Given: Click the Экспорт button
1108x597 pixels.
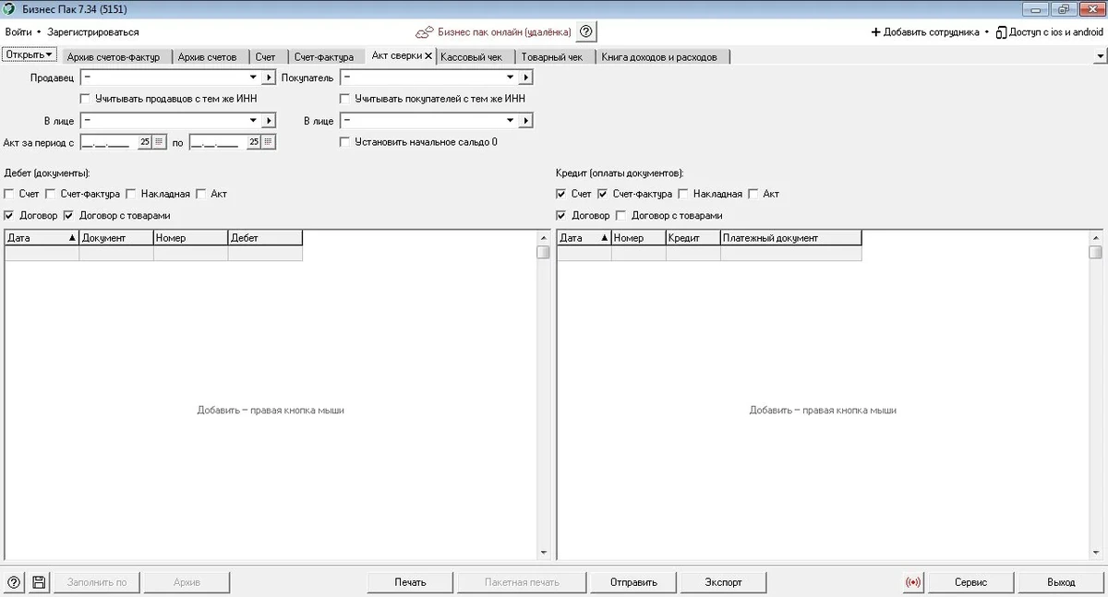Looking at the screenshot, I should point(723,582).
